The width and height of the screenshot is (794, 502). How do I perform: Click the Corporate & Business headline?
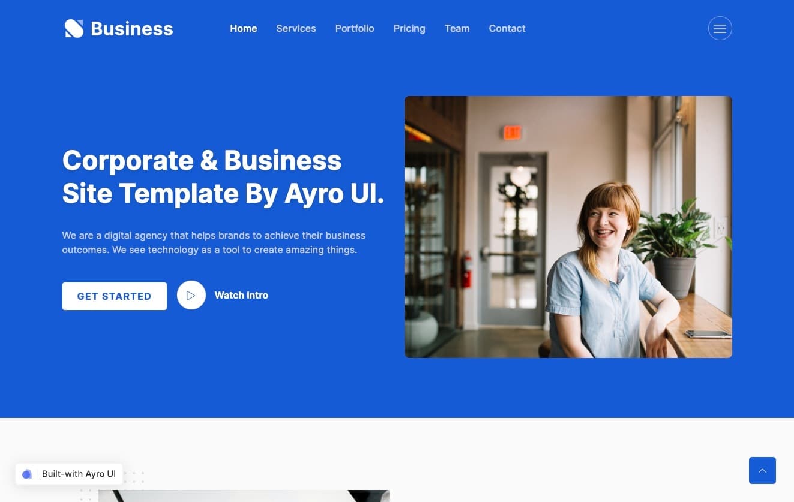pyautogui.click(x=223, y=177)
